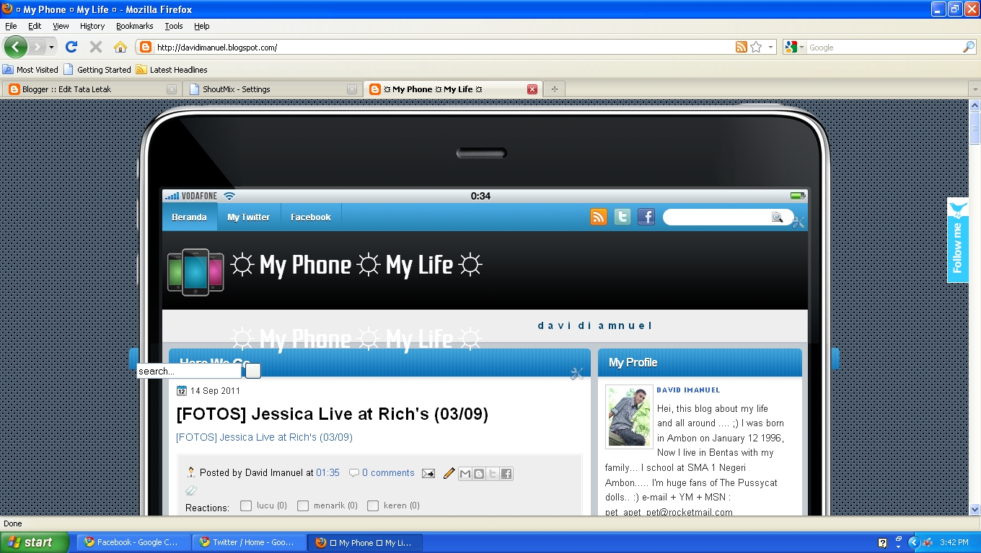Open the File menu
This screenshot has width=981, height=553.
(11, 26)
